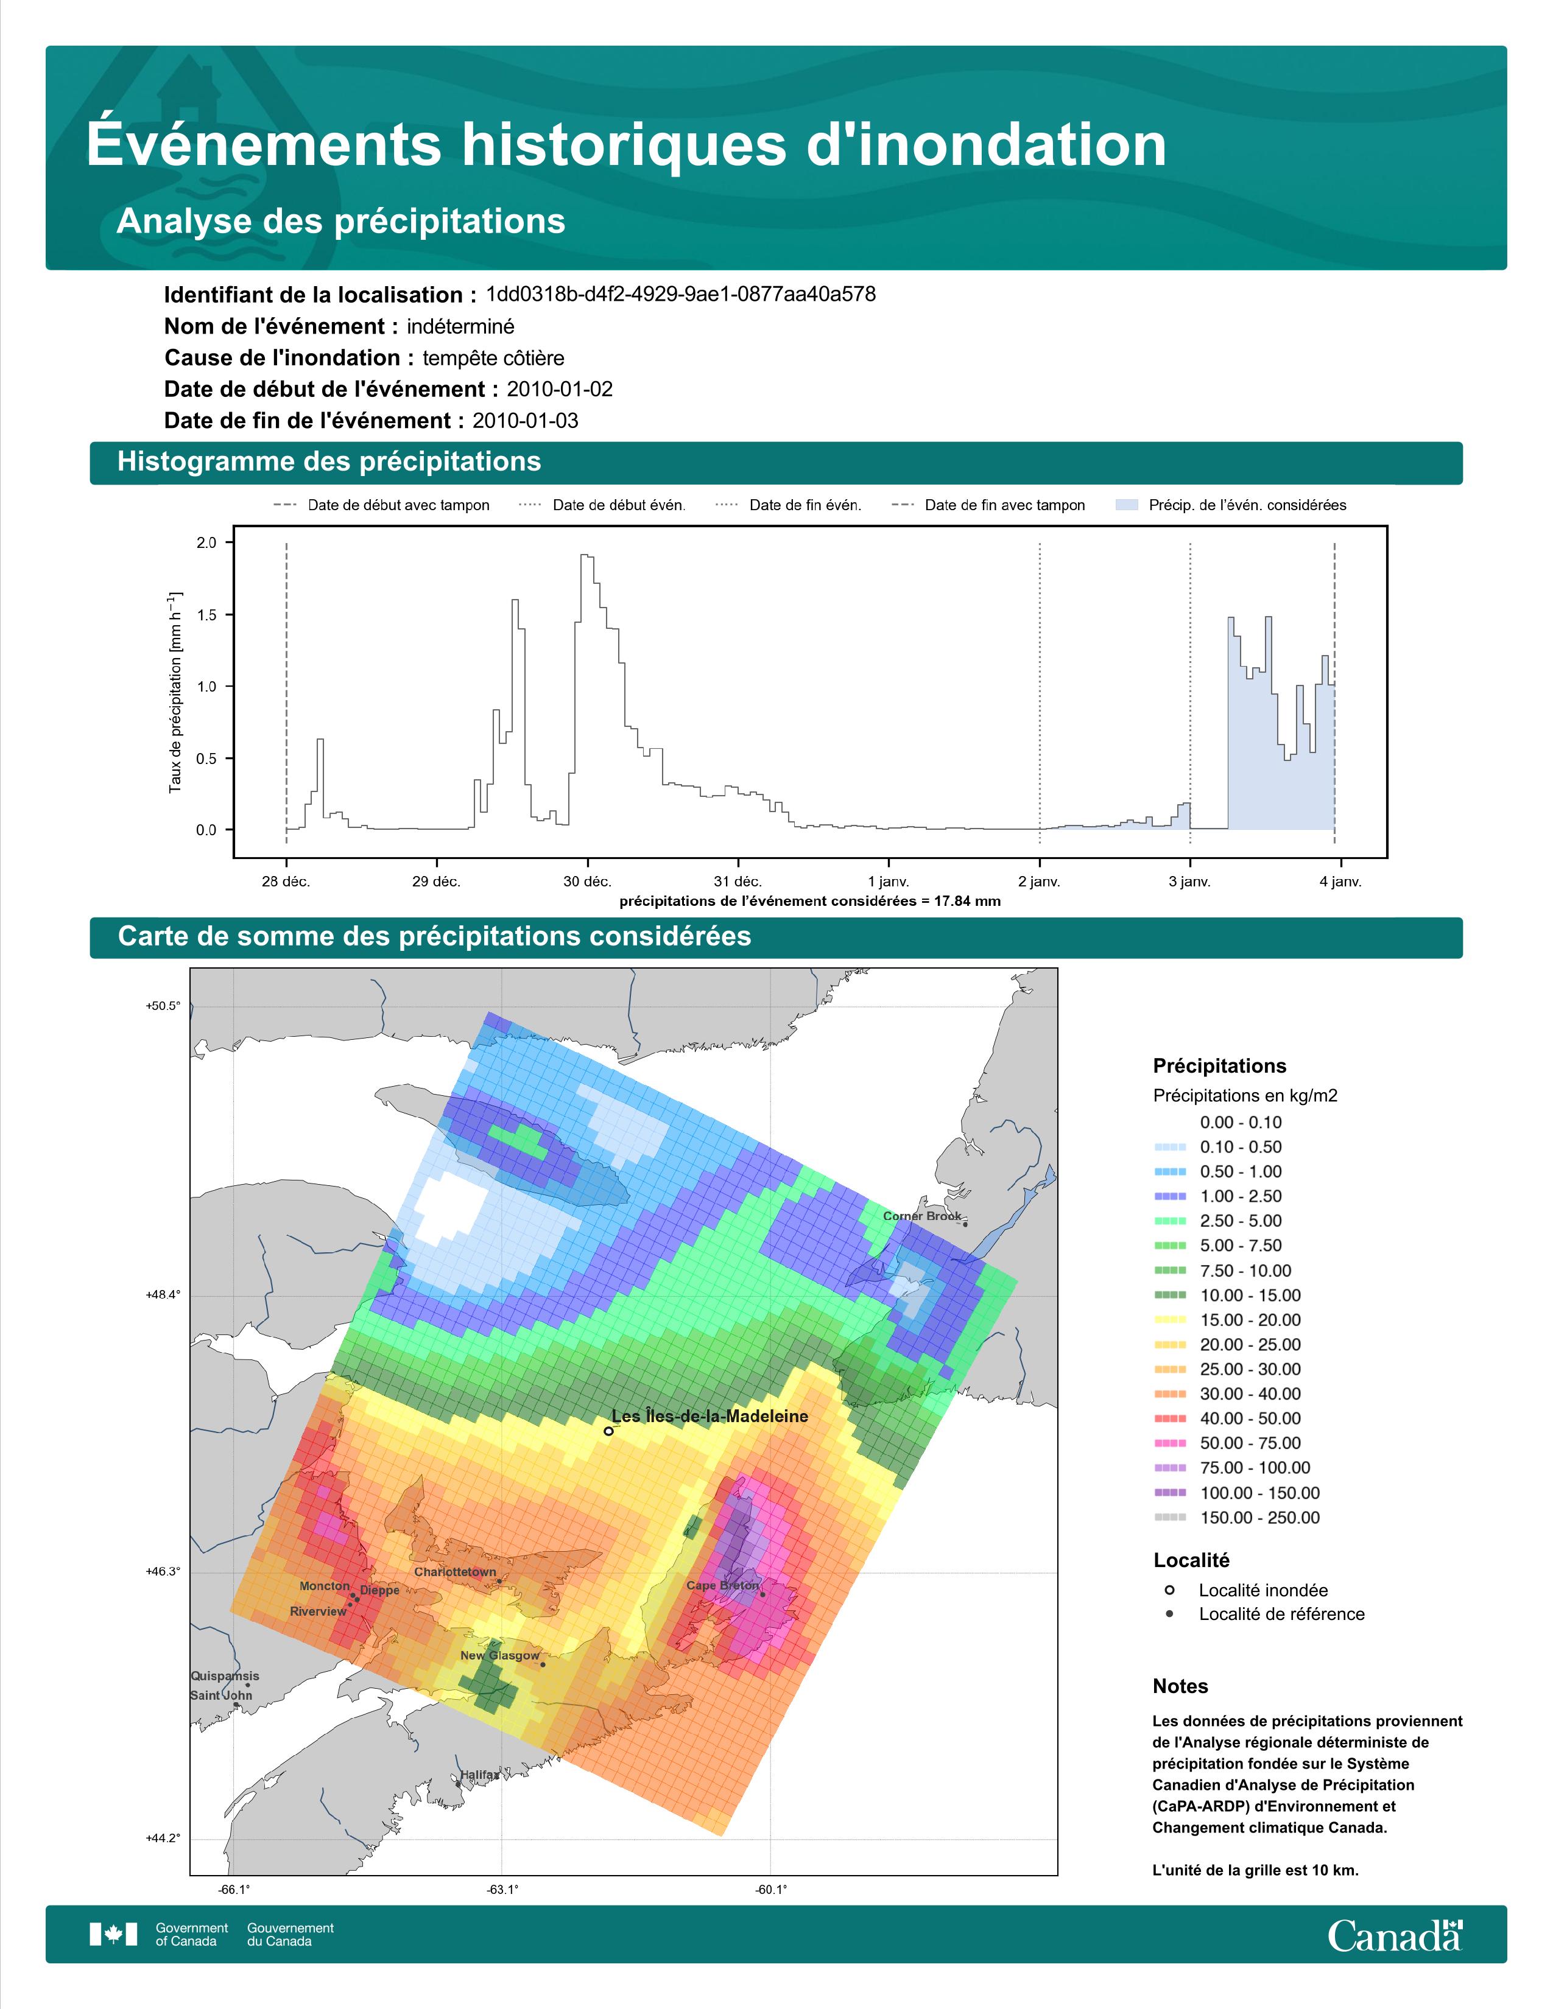Click the 1.00 - 2.50 legend color swatch

tap(1169, 1197)
